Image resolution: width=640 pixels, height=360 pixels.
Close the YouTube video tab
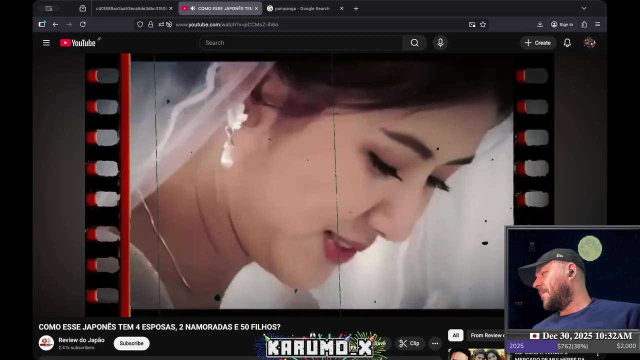[256, 8]
